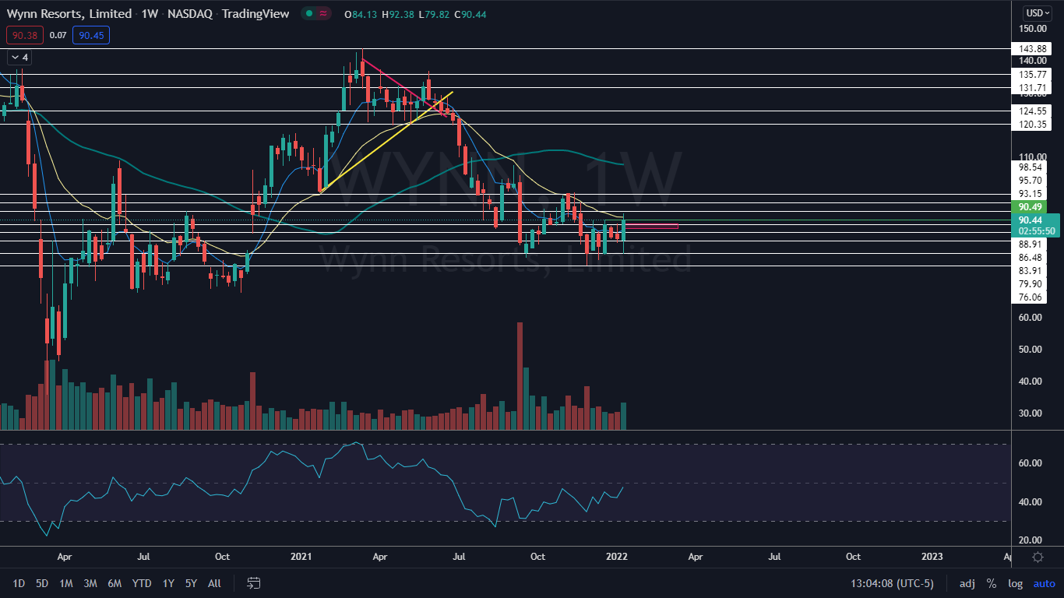Toggle log scale
Screen dimensions: 1064x598
tap(1015, 583)
